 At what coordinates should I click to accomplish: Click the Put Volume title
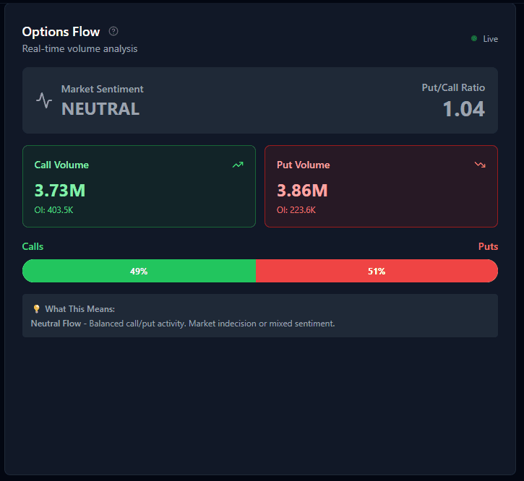click(x=303, y=165)
